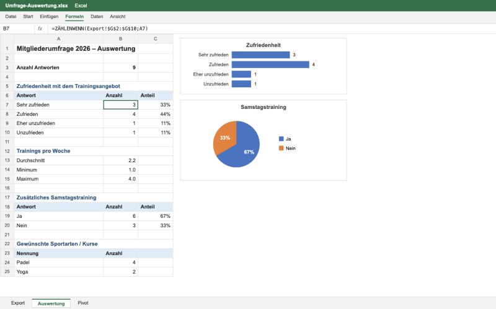This screenshot has width=496, height=309.
Task: Click heading Zufriedenheit mit dem Trainingsangebot
Action: (68, 86)
